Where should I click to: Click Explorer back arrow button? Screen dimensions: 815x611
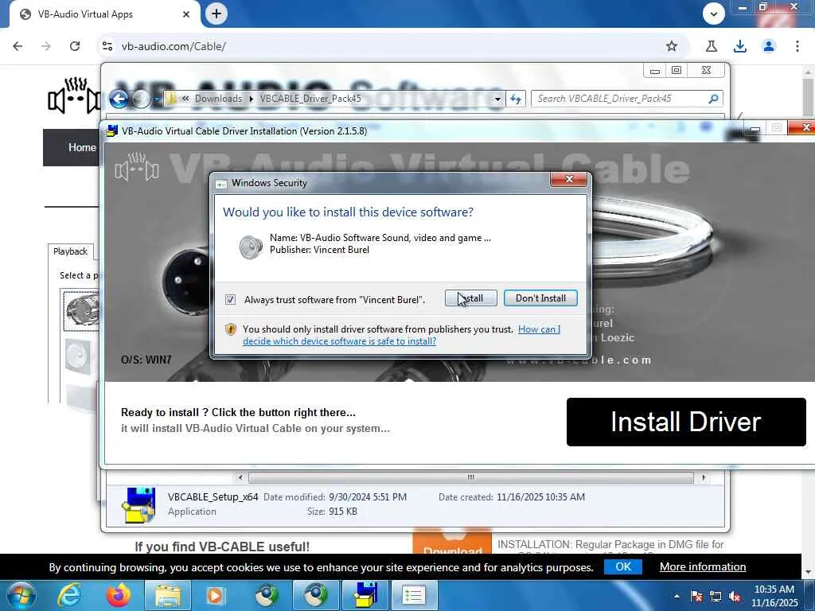tap(119, 99)
